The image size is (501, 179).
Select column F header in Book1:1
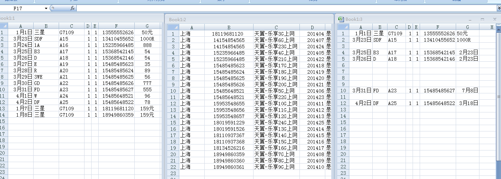[x=116, y=26]
